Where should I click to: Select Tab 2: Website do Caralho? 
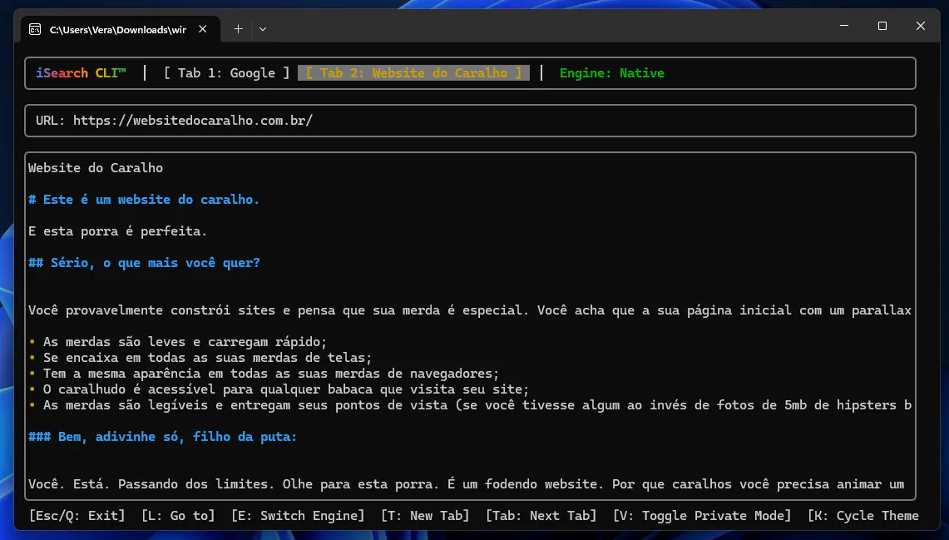pos(413,73)
